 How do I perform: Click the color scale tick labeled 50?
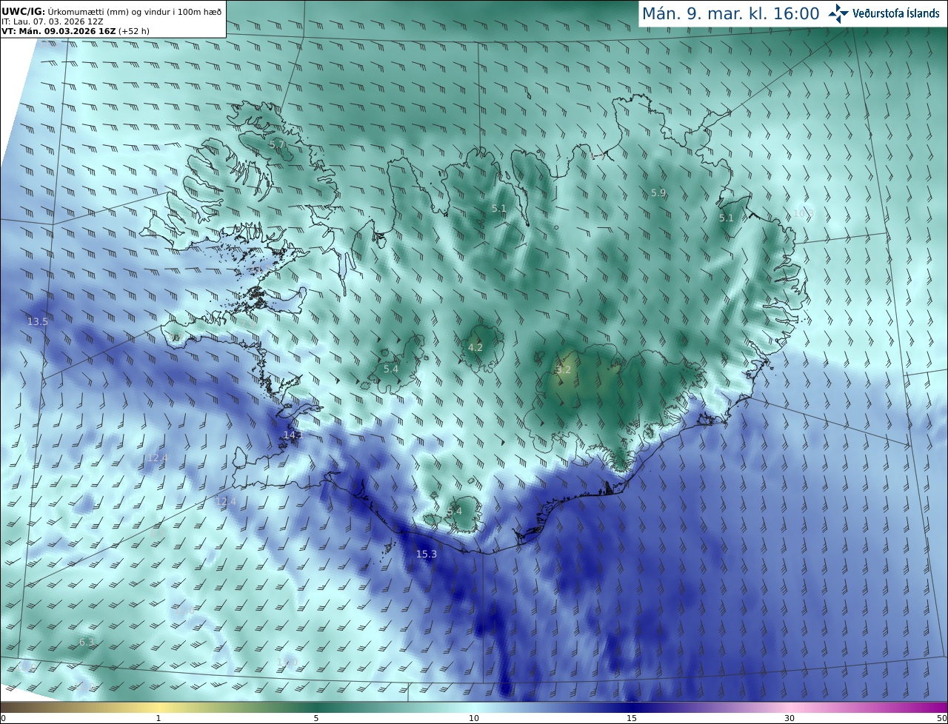point(942,718)
